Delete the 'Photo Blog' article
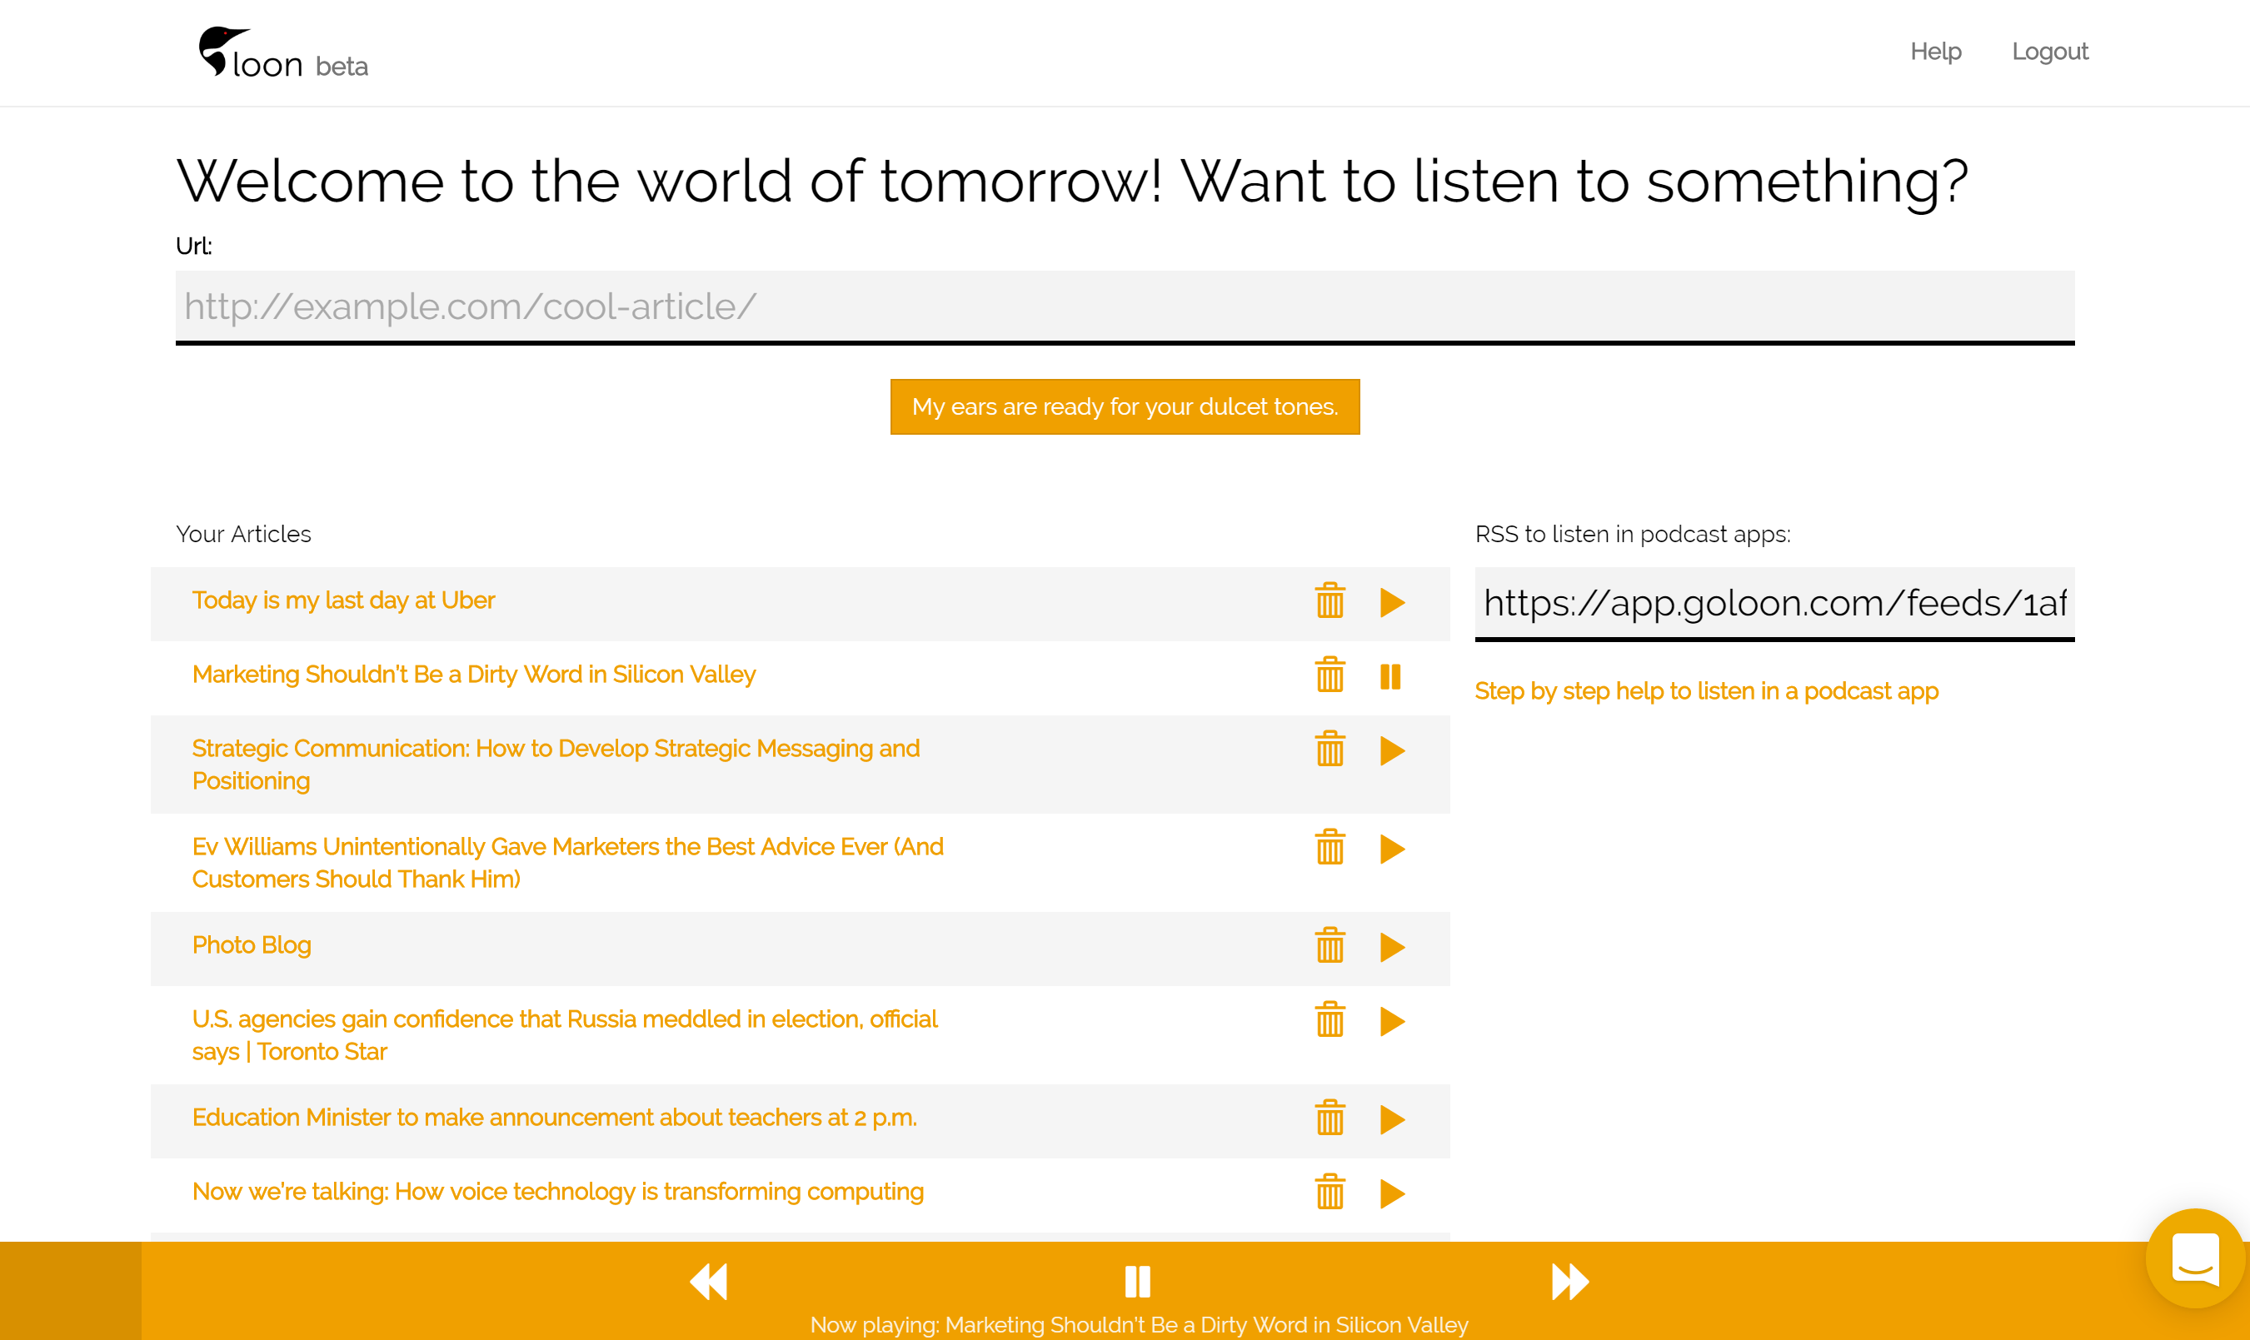The image size is (2250, 1340). pos(1330,945)
